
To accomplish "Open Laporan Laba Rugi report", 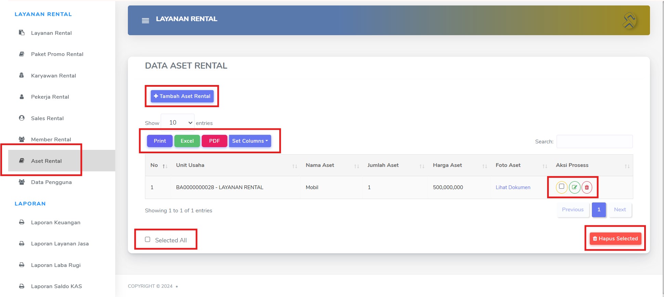I will (x=56, y=265).
